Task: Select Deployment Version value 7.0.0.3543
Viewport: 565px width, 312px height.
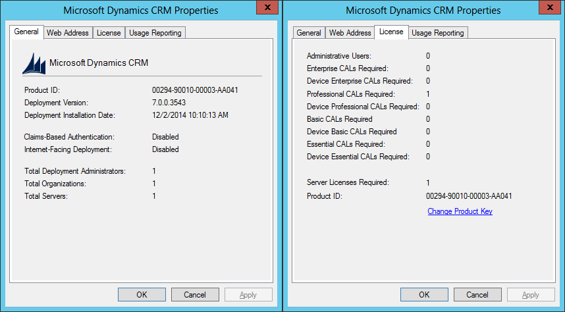Action: (x=169, y=103)
